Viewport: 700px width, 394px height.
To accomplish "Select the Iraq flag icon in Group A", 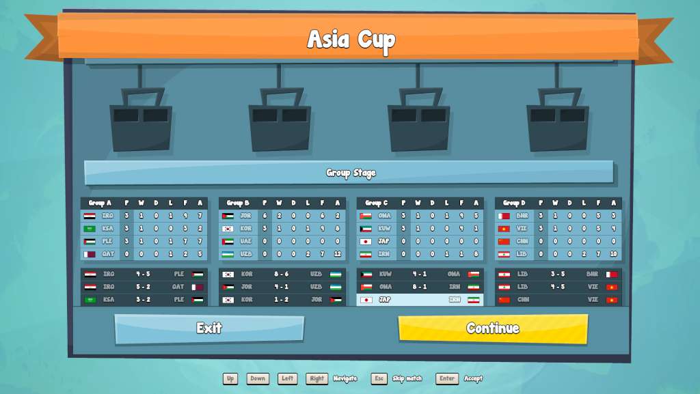I will [90, 214].
